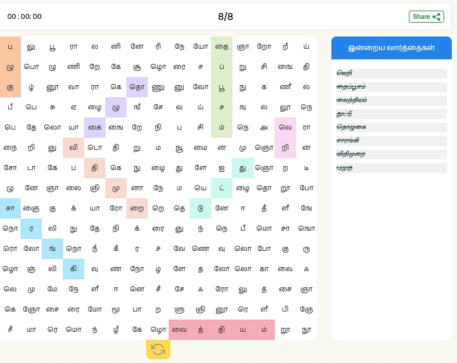Click the Share button
The image size is (457, 363).
(421, 16)
